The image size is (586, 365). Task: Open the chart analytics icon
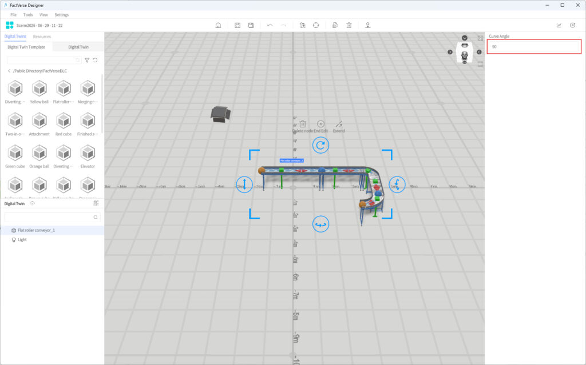click(559, 25)
